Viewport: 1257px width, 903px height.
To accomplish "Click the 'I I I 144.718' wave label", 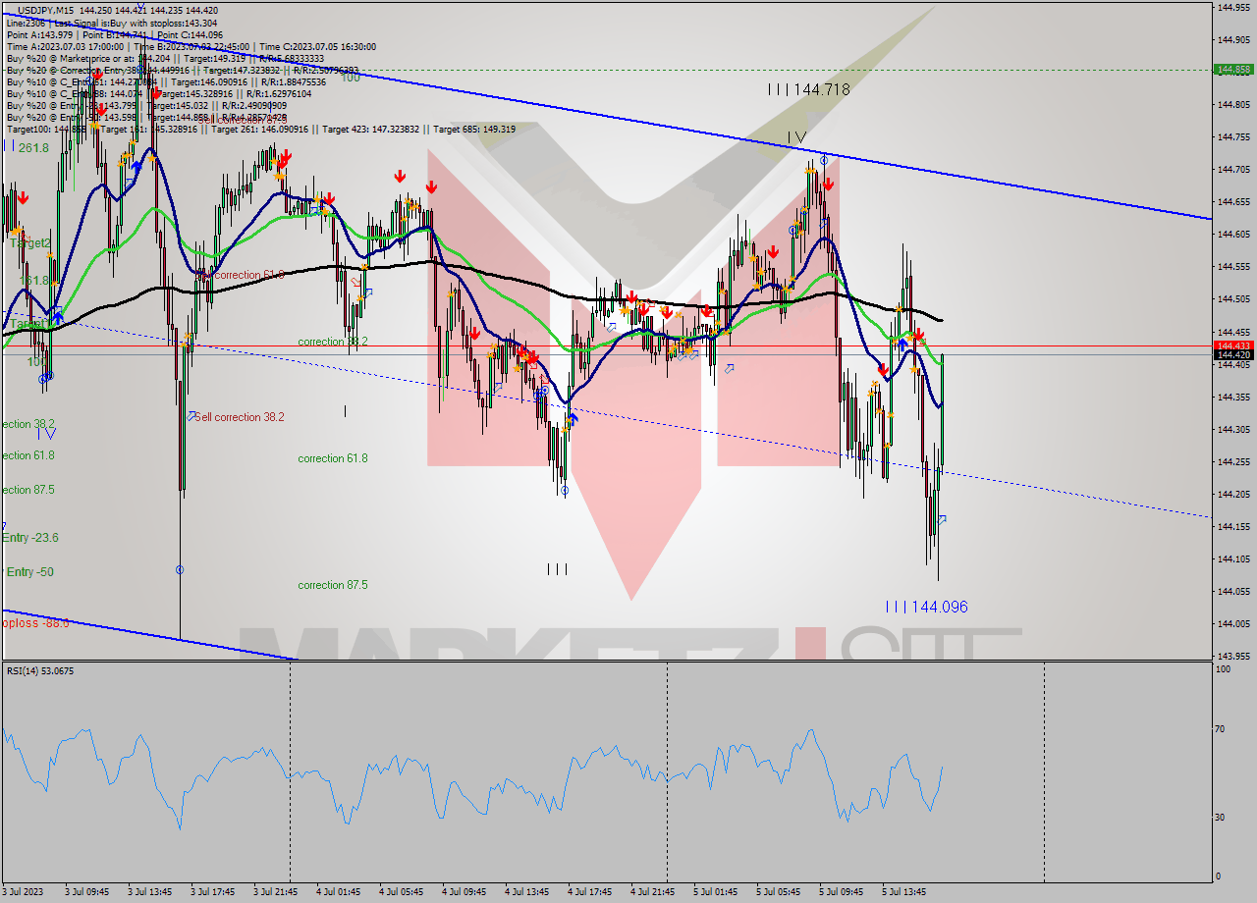I will tap(808, 89).
